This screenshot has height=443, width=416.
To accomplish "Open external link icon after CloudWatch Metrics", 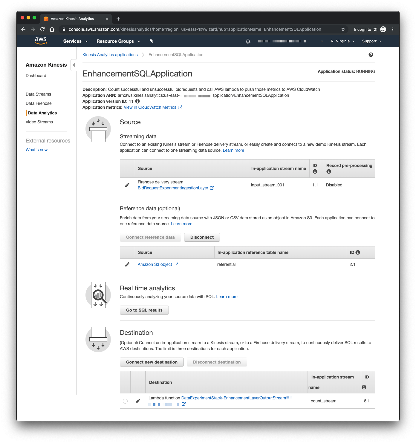I will pyautogui.click(x=180, y=107).
